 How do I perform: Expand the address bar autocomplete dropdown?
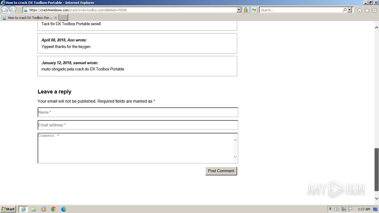pos(239,10)
